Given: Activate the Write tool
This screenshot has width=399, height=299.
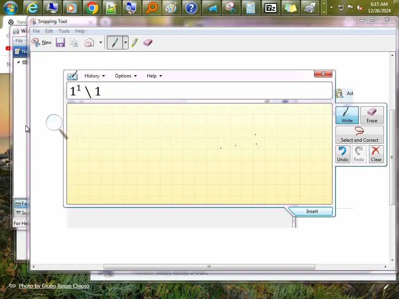Looking at the screenshot, I should 347,115.
